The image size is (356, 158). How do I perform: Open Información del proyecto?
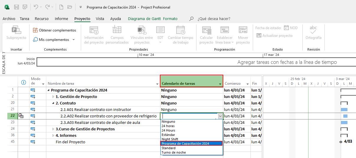94,30
